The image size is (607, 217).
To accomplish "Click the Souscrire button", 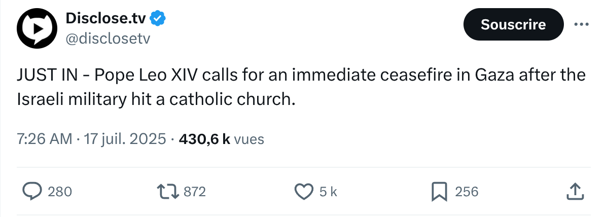I will [513, 24].
